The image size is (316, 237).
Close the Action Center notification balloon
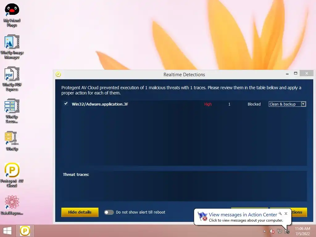(286, 214)
